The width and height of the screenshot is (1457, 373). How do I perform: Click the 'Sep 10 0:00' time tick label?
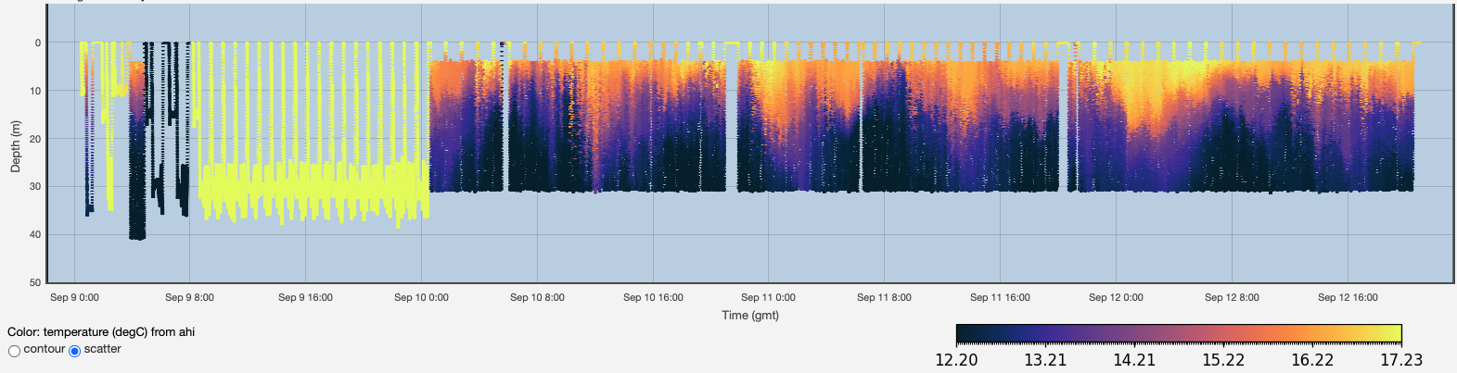tap(421, 297)
